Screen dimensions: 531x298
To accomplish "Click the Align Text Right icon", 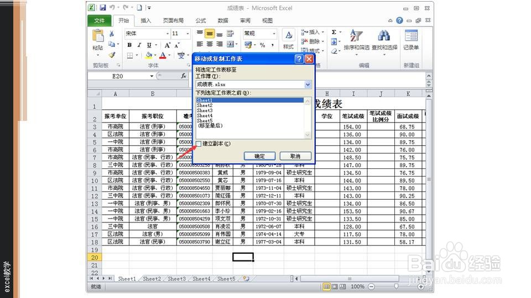I will 220,44.
